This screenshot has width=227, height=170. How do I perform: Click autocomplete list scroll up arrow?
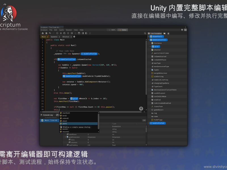coord(98,112)
